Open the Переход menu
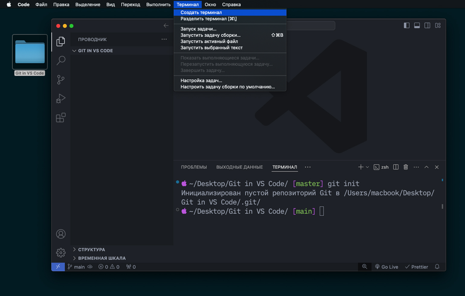The width and height of the screenshot is (465, 296). pyautogui.click(x=130, y=5)
